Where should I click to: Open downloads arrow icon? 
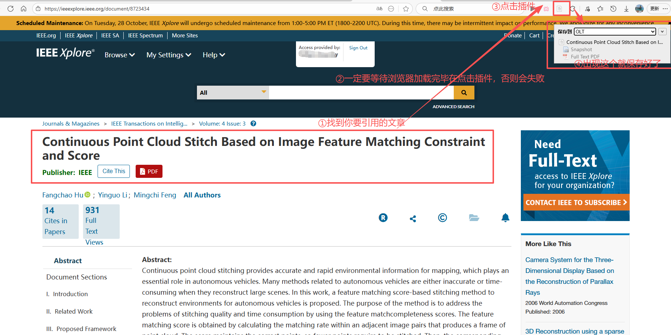[x=626, y=9]
